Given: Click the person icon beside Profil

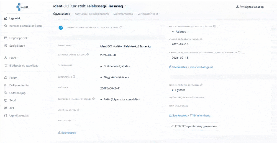Looking at the screenshot, I should click(6, 58).
